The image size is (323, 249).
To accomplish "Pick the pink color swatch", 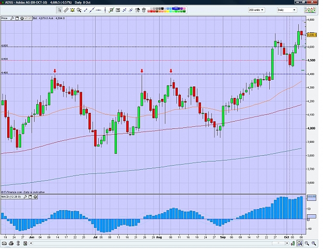I will pyautogui.click(x=184, y=8).
